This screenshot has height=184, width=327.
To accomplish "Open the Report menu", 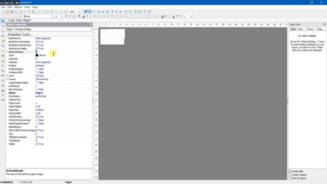I will click(18, 7).
